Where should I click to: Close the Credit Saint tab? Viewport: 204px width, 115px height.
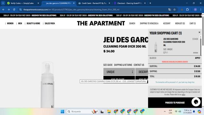coord(109,3)
